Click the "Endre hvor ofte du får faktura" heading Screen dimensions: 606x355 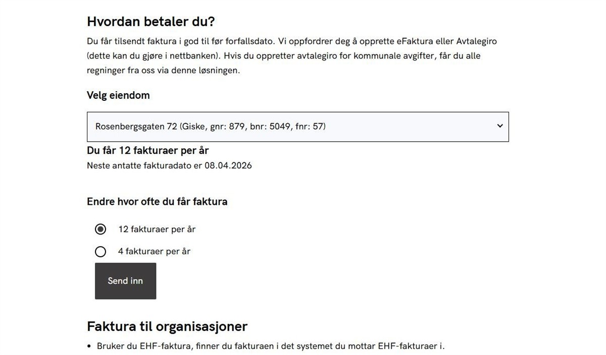tap(157, 202)
